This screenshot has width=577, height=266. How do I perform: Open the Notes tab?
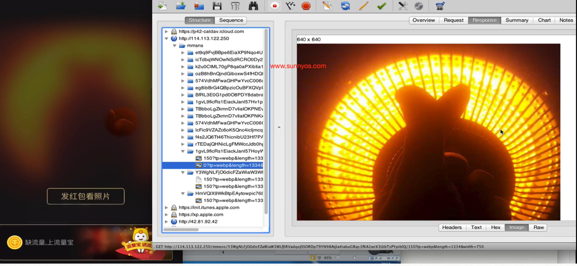coord(566,20)
